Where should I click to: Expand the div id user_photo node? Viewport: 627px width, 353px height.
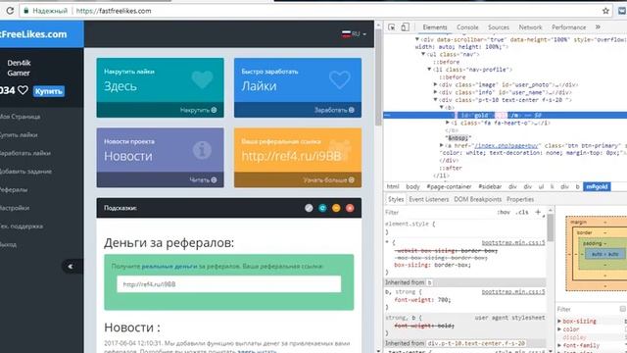(x=435, y=84)
